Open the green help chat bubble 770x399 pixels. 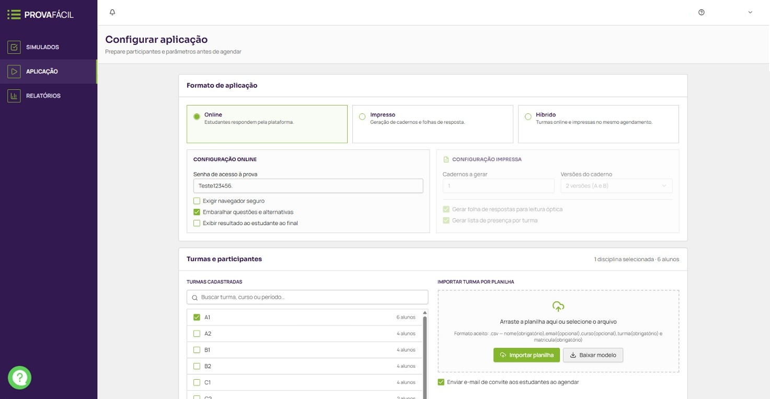[x=20, y=377]
